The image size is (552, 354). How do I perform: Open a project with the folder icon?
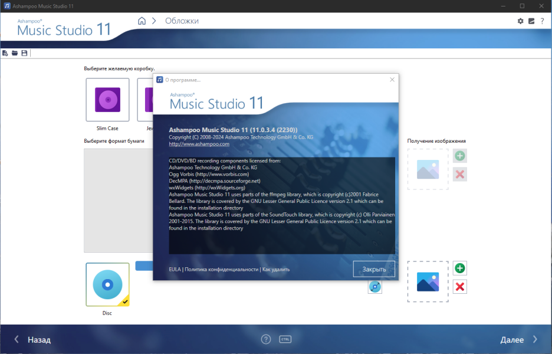click(x=14, y=53)
